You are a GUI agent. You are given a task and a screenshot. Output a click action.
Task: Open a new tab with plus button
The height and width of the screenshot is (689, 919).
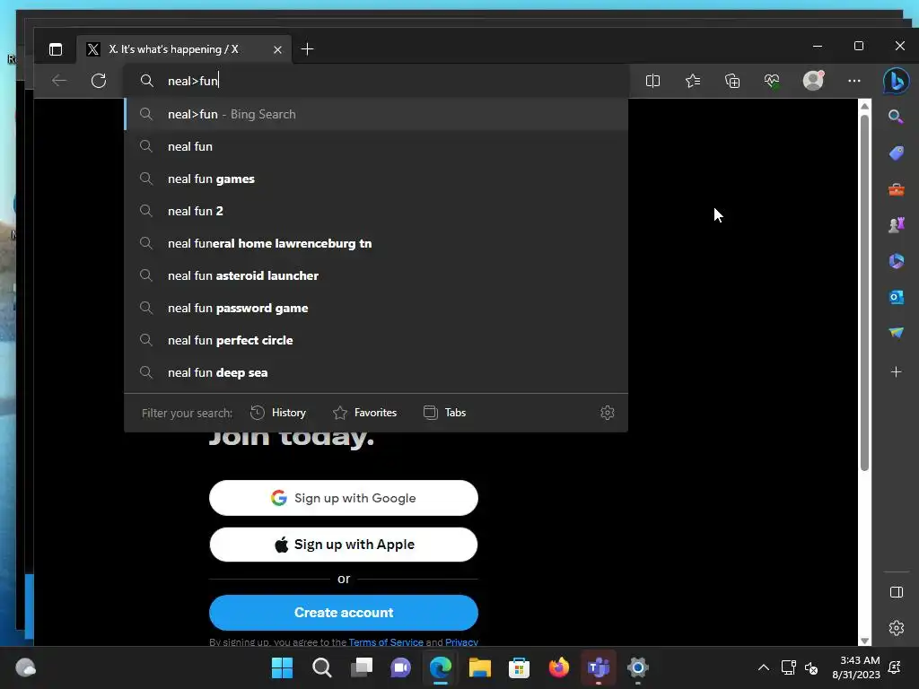click(x=307, y=49)
